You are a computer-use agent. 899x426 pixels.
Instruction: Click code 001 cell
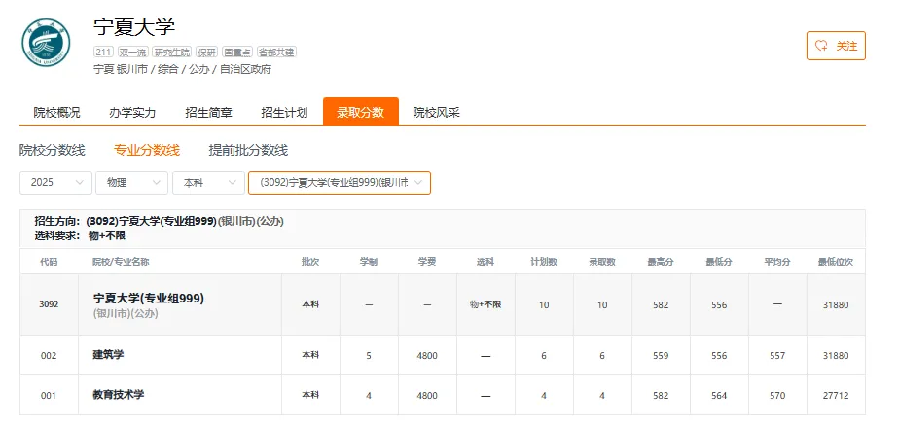[x=49, y=396]
